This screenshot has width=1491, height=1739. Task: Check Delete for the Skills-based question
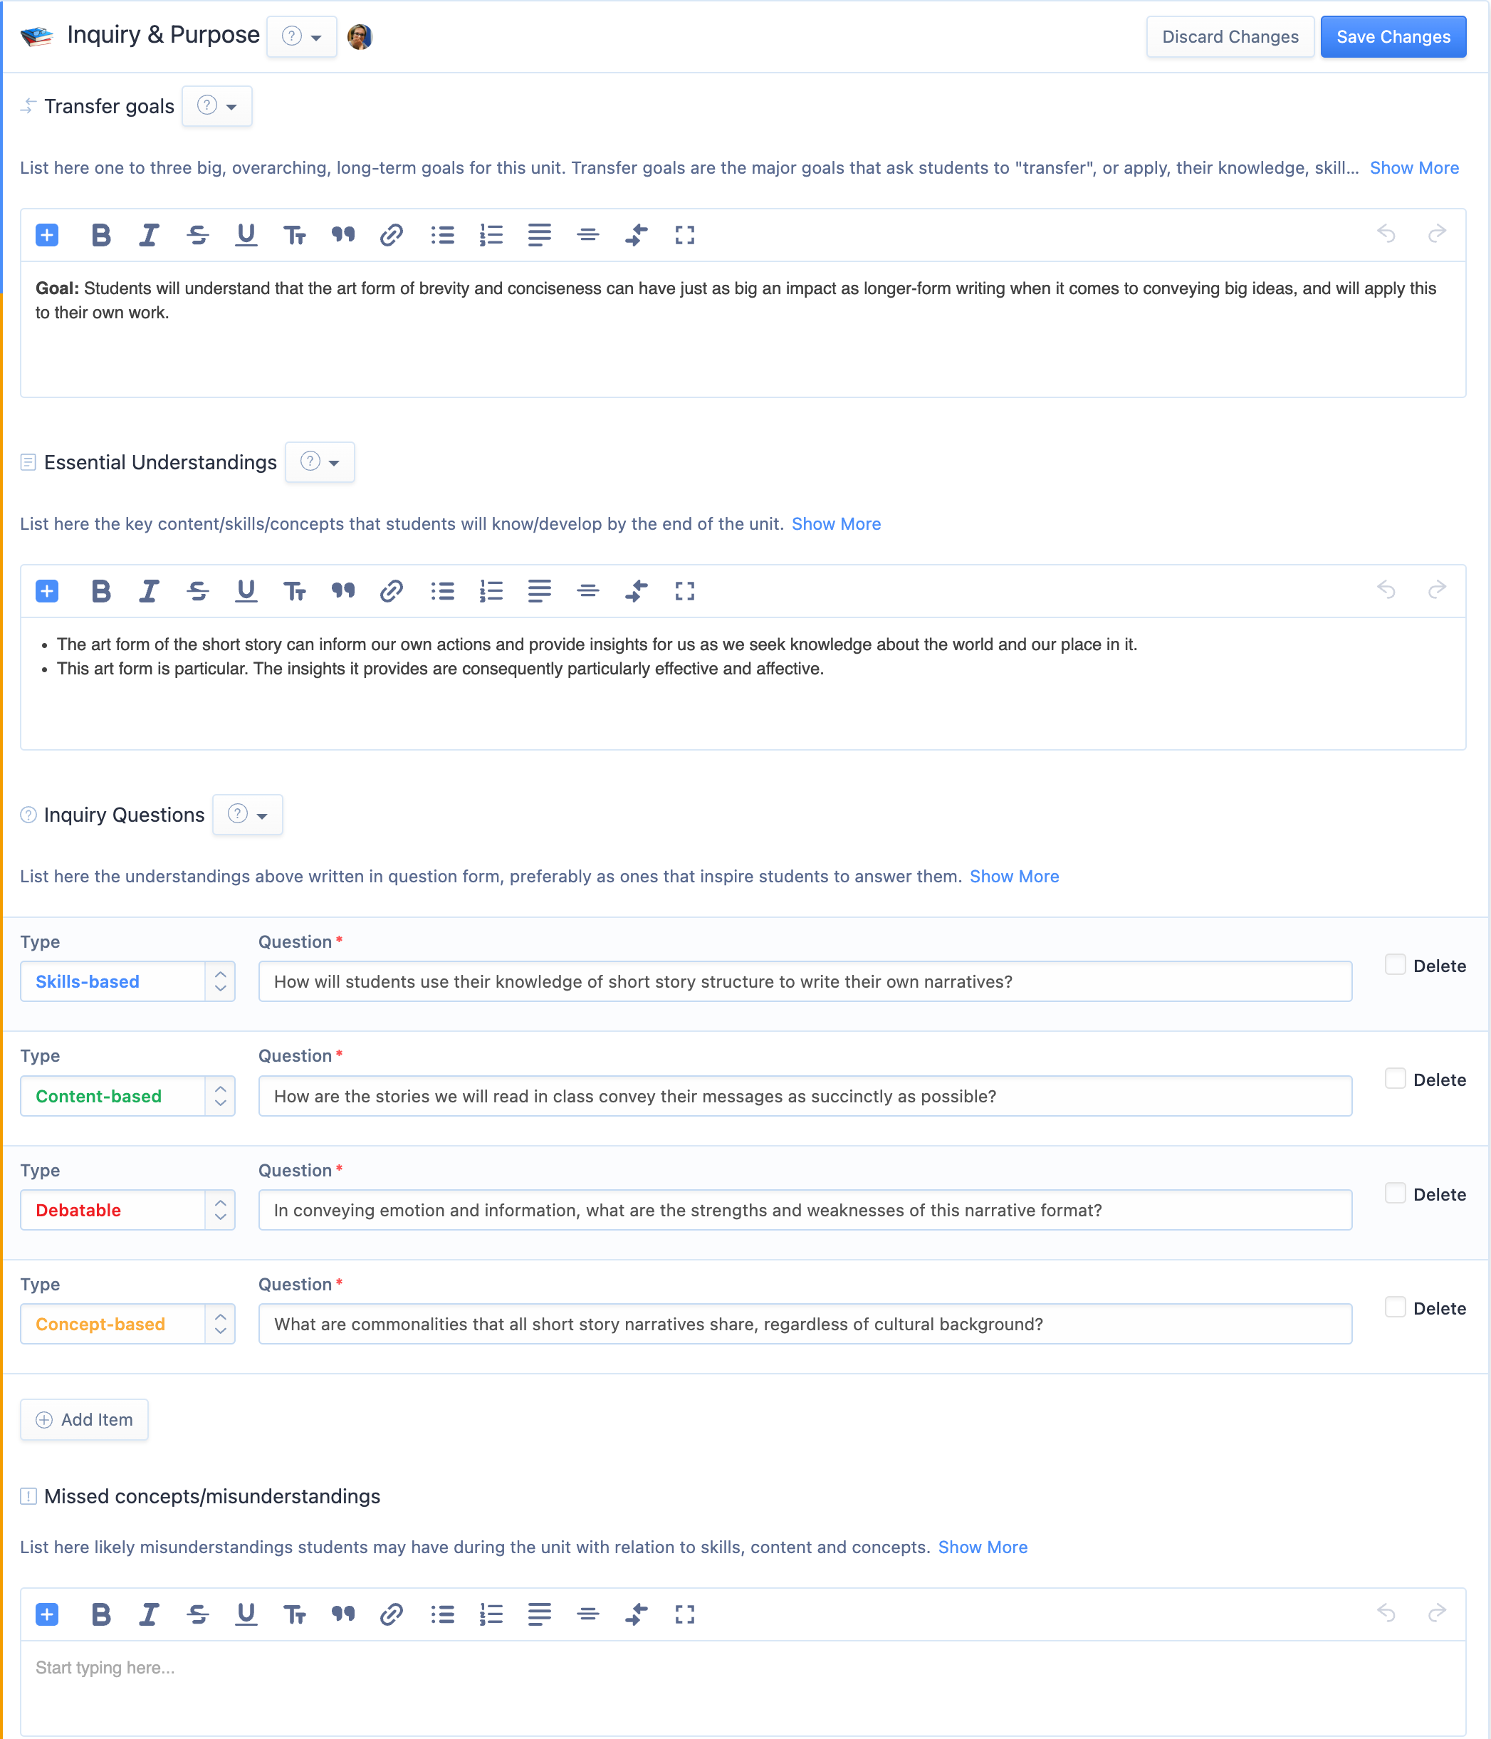(x=1394, y=964)
